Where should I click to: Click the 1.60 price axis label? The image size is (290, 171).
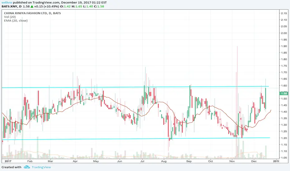click(284, 85)
